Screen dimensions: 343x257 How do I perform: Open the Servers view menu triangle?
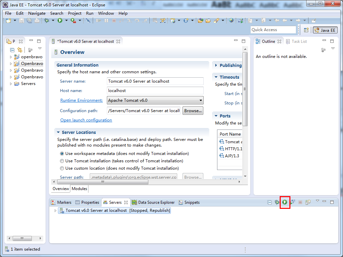coord(318,201)
